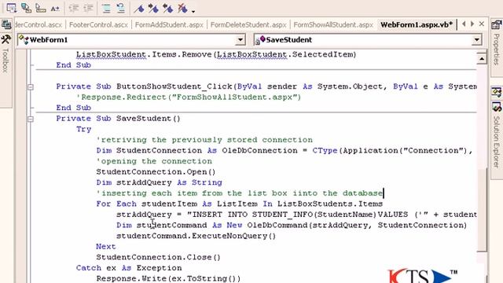Click 'opening the connection comment

pos(154,161)
